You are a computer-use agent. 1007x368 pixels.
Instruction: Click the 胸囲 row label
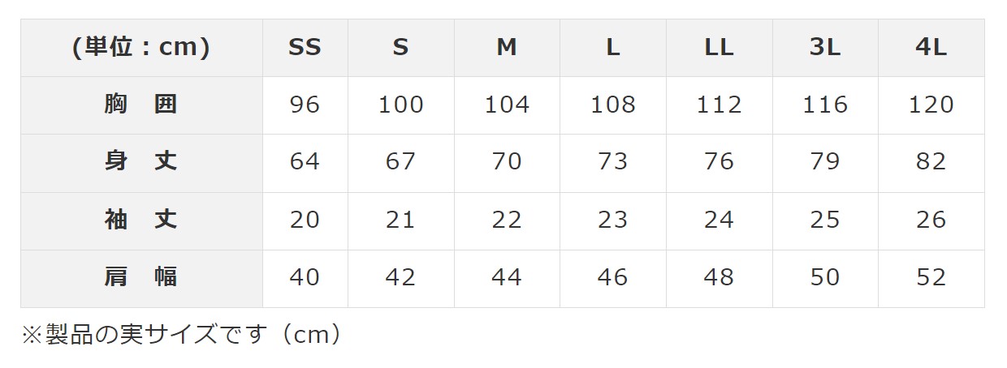click(141, 105)
